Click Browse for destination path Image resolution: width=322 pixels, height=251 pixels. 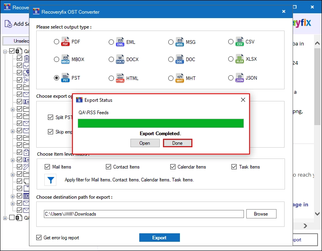pyautogui.click(x=261, y=214)
